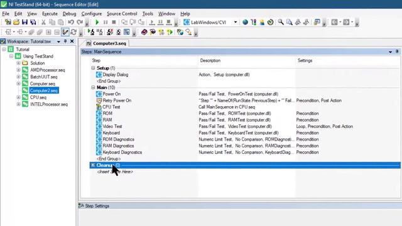This screenshot has width=402, height=226.
Task: Click the traffic-light station icon
Action: pyautogui.click(x=254, y=23)
